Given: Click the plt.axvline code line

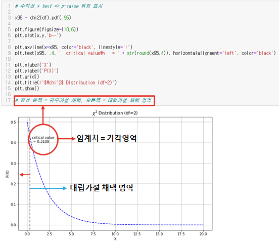Looking at the screenshot, I should click(73, 47).
